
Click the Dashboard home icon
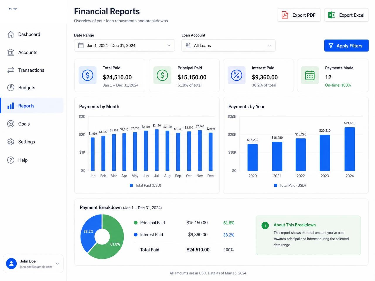11,34
